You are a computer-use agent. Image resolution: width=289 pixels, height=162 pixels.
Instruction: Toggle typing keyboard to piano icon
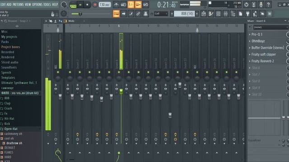tap(116, 13)
